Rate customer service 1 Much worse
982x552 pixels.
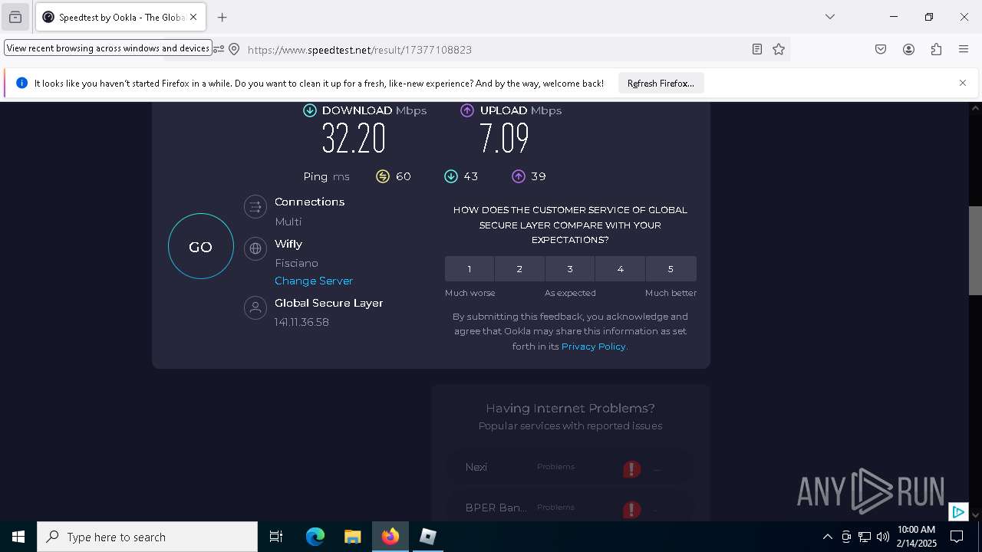[x=470, y=268]
